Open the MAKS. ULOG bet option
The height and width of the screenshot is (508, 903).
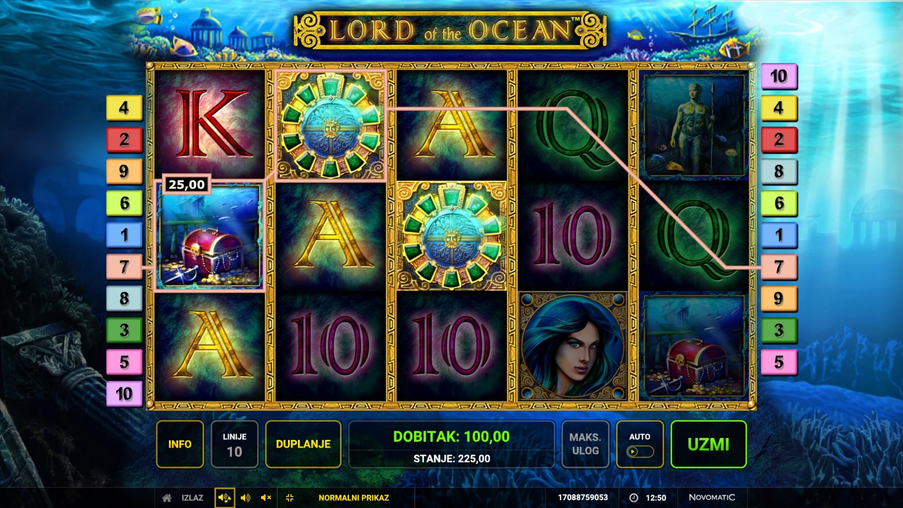point(585,444)
